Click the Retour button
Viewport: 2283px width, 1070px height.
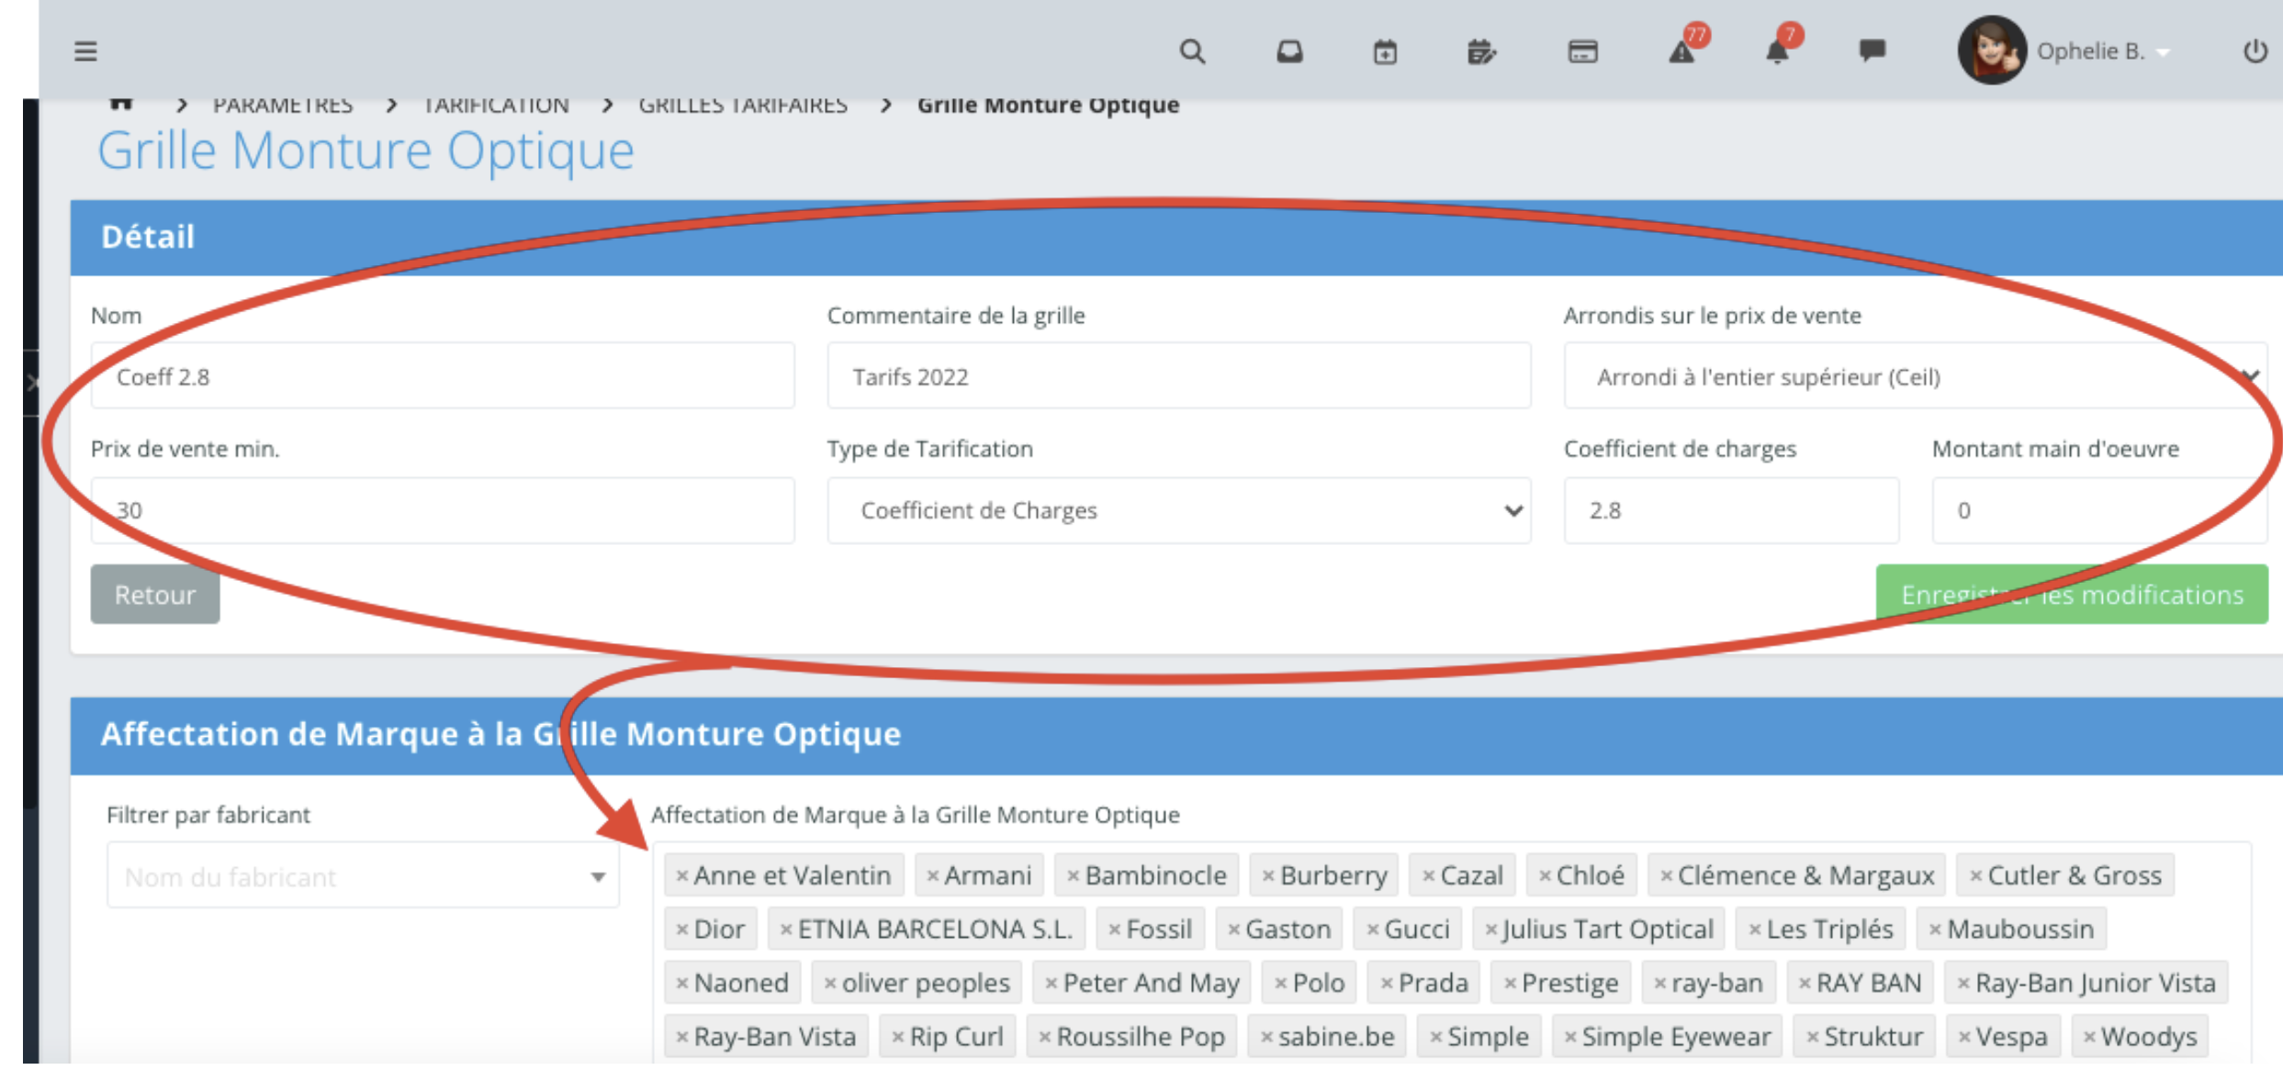coord(154,595)
